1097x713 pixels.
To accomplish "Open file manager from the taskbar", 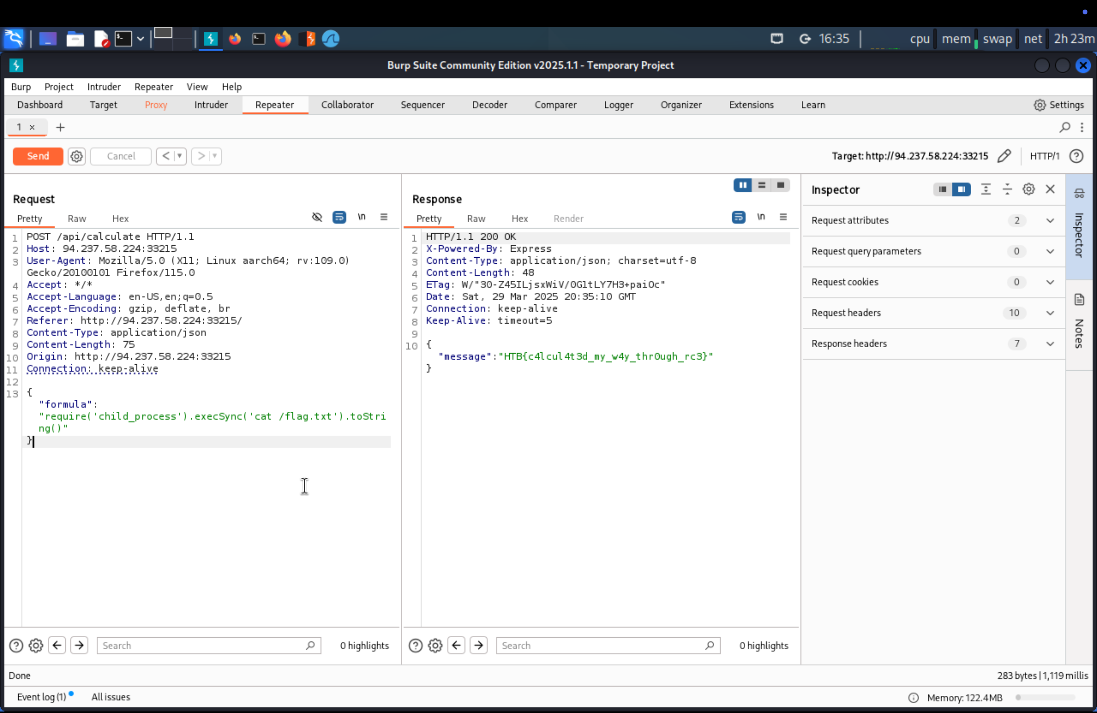I will (x=75, y=39).
